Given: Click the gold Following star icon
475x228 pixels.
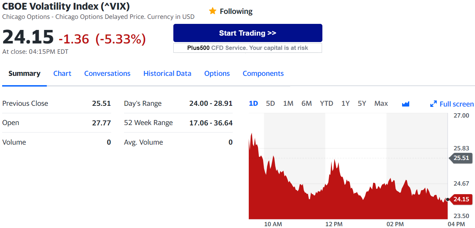Looking at the screenshot, I should [x=213, y=11].
